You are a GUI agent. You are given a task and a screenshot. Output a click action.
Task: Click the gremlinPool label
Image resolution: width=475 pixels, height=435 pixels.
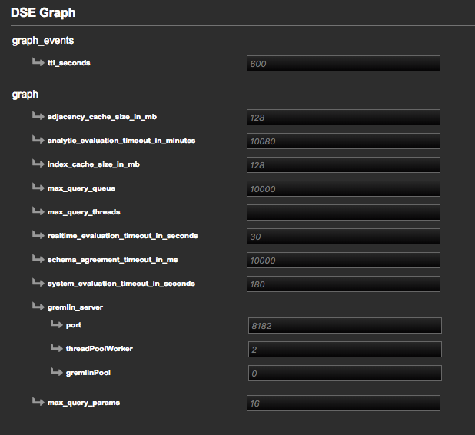[88, 373]
